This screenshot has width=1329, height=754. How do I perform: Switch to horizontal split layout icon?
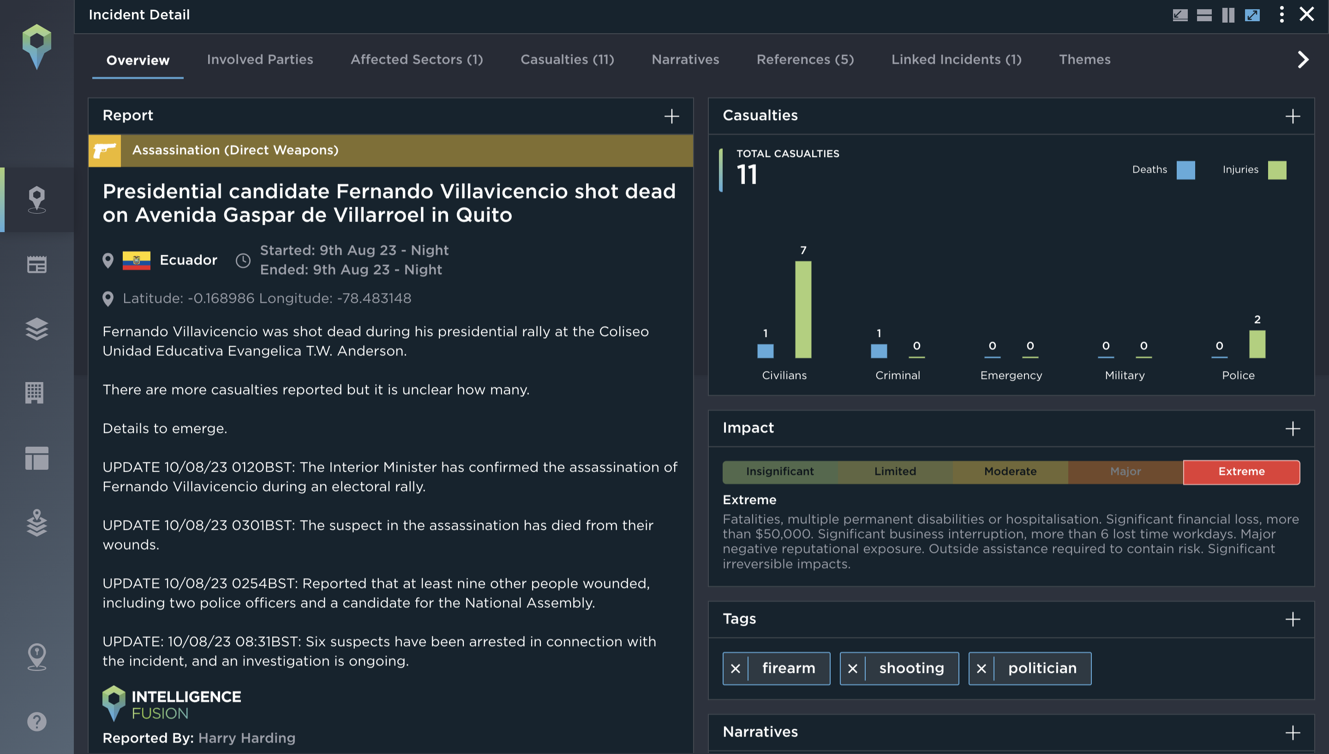(1204, 15)
